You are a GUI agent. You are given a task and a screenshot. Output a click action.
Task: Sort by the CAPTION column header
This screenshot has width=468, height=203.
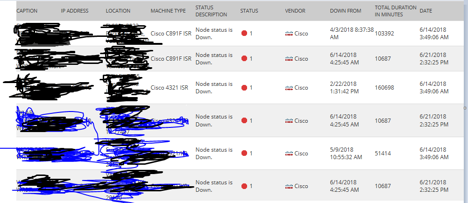pyautogui.click(x=27, y=11)
